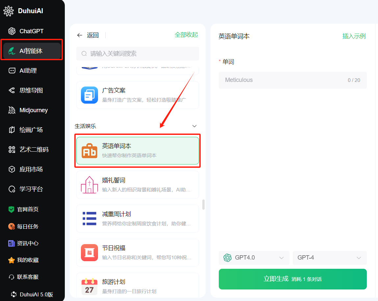Click the agent list vertical scrollbar

tap(203, 204)
